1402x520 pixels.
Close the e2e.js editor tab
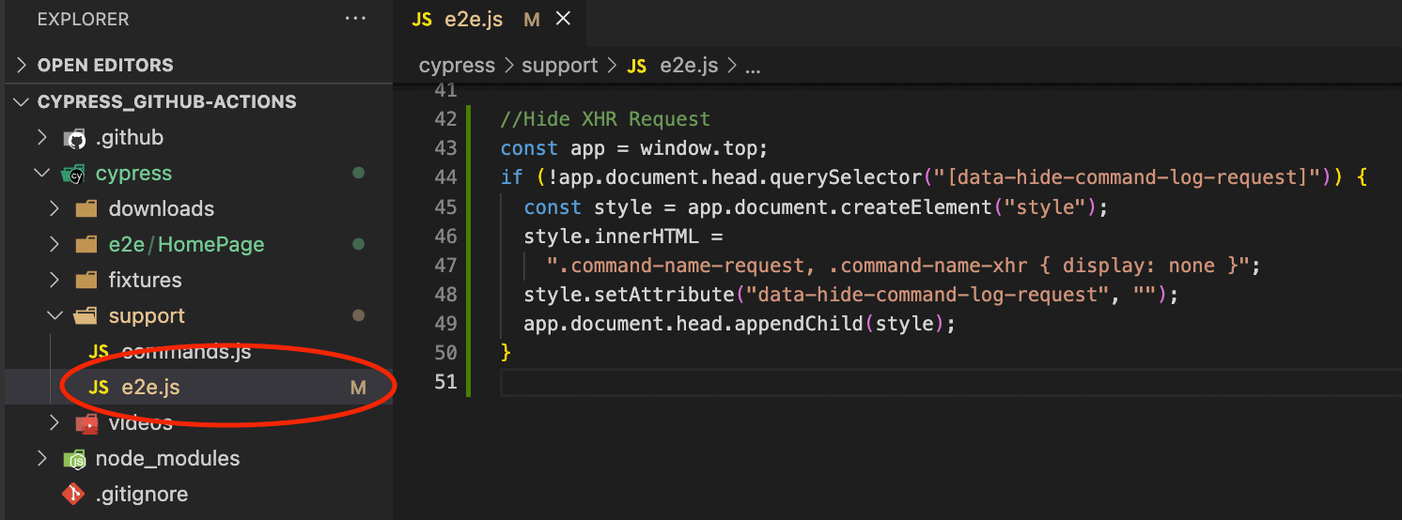pyautogui.click(x=563, y=19)
